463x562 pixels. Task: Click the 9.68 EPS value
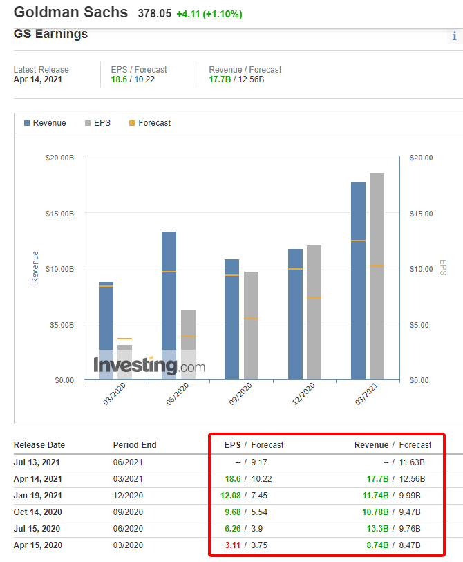[233, 512]
